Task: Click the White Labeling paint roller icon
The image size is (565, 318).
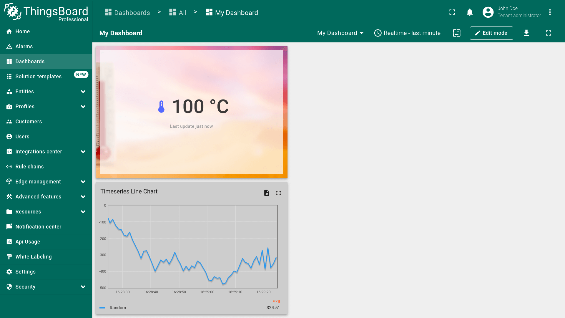Action: pos(9,257)
